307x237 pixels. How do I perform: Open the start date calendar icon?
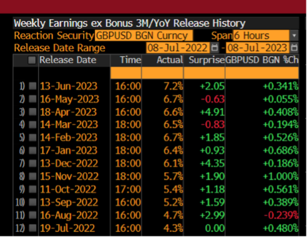point(215,48)
